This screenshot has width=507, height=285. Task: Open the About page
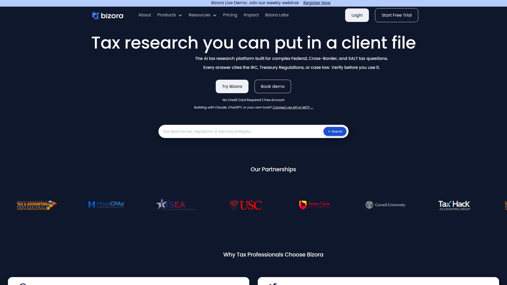(144, 15)
